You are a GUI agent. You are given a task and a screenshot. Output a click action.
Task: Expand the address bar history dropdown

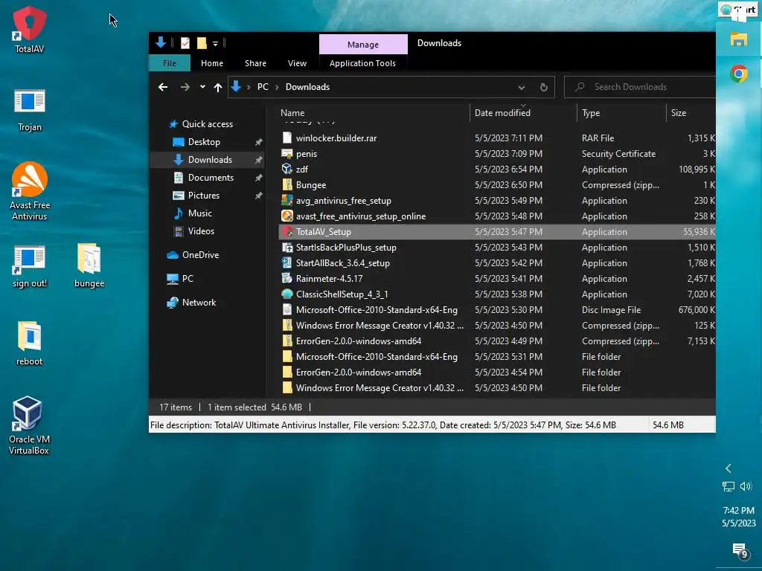click(x=522, y=88)
